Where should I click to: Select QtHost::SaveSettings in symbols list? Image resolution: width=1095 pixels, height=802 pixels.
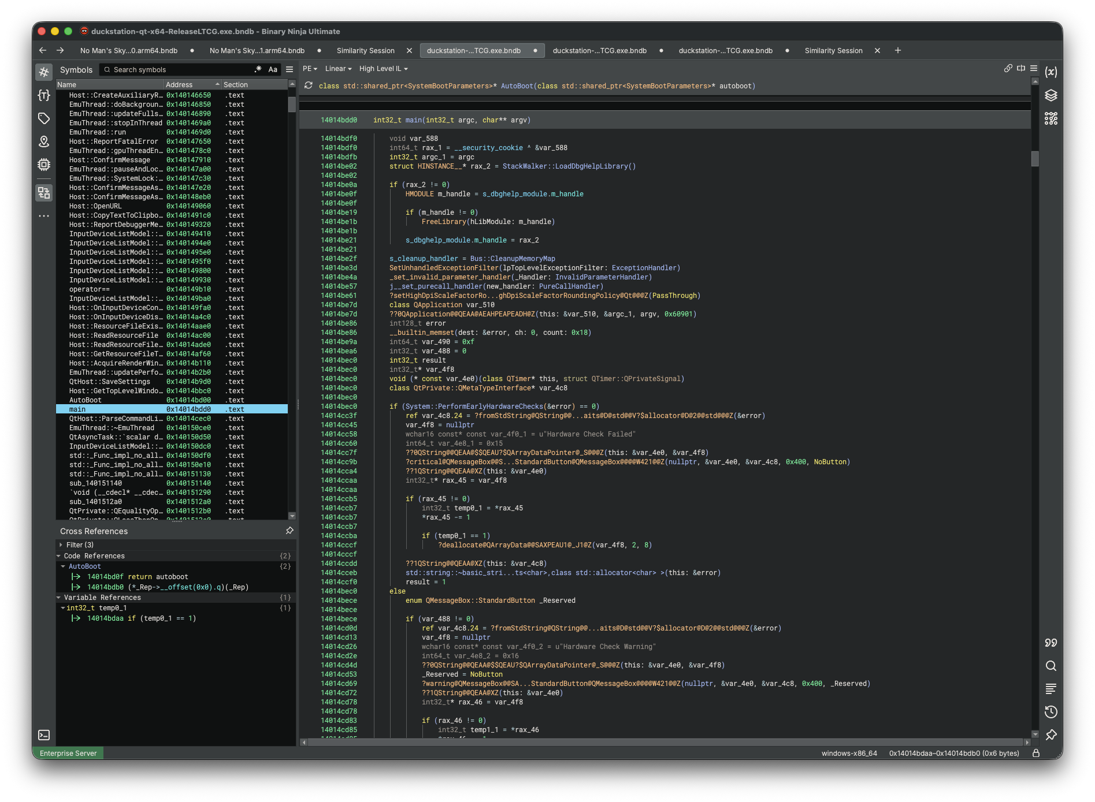pyautogui.click(x=172, y=381)
